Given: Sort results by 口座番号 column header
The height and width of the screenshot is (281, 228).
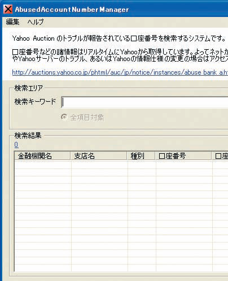Looking at the screenshot, I should click(183, 156).
